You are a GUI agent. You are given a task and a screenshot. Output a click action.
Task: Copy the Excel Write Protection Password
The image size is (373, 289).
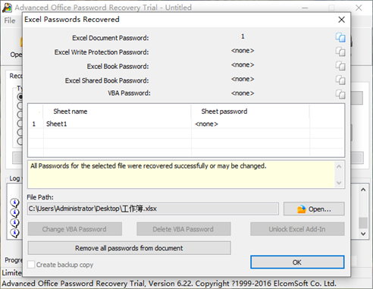pos(340,52)
